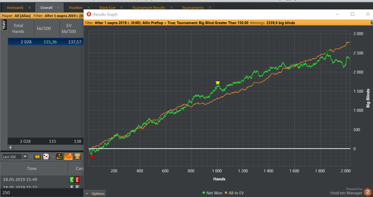
Task: Open the Tournament Results tab
Action: pyautogui.click(x=149, y=7)
